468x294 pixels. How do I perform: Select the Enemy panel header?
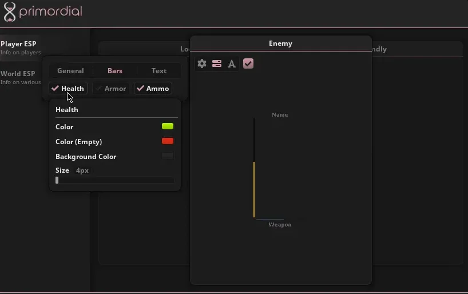[x=280, y=43]
